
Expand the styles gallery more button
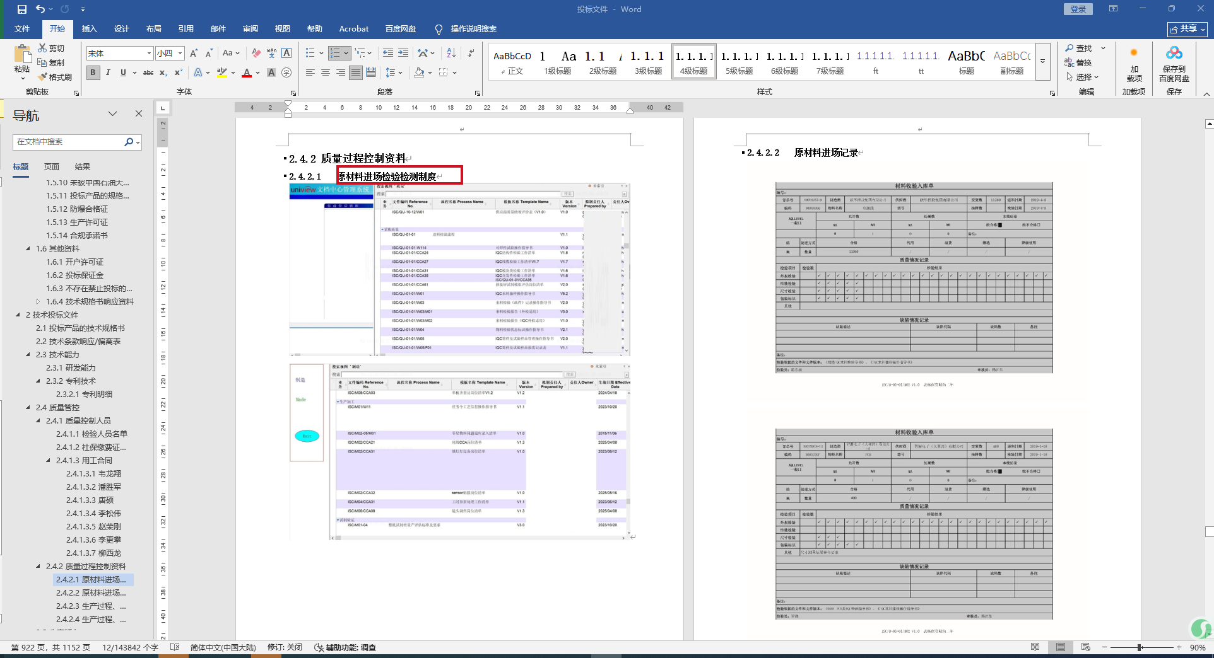pos(1042,62)
